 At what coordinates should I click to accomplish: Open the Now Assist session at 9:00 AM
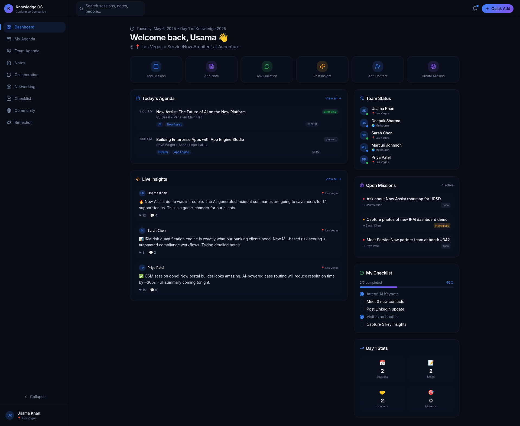coord(239,118)
